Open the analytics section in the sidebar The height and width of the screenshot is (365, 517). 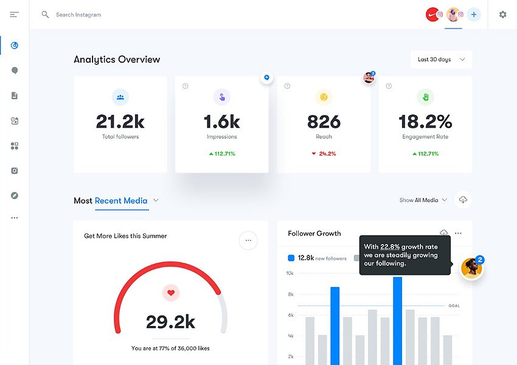click(15, 46)
